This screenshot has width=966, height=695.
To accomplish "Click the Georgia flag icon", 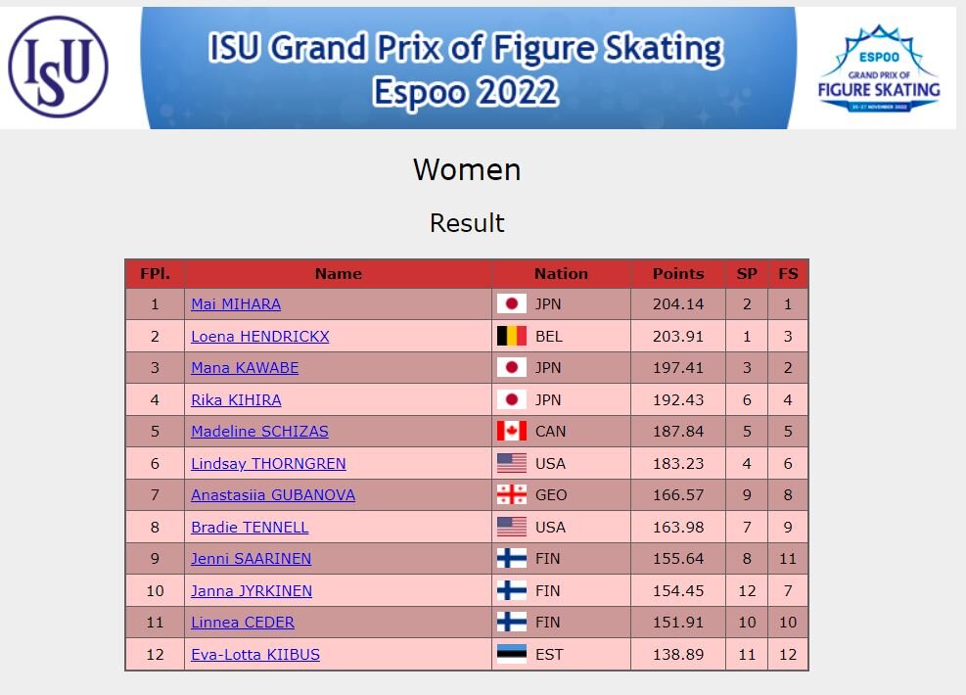I will 511,494.
